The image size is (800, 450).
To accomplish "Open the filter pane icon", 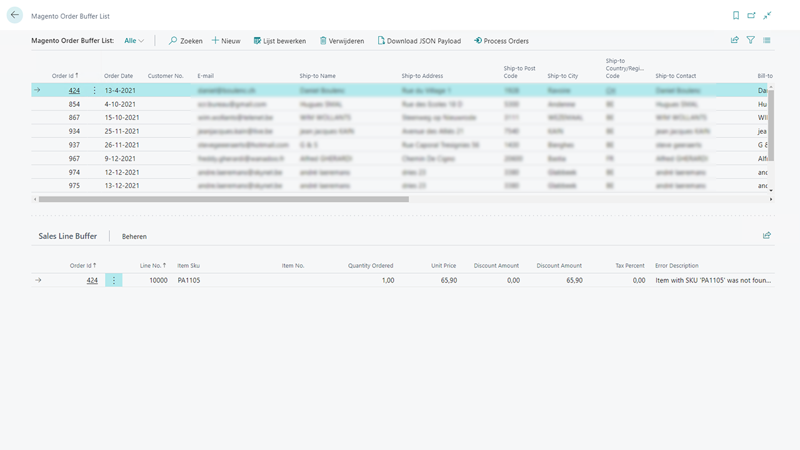I will tap(751, 40).
